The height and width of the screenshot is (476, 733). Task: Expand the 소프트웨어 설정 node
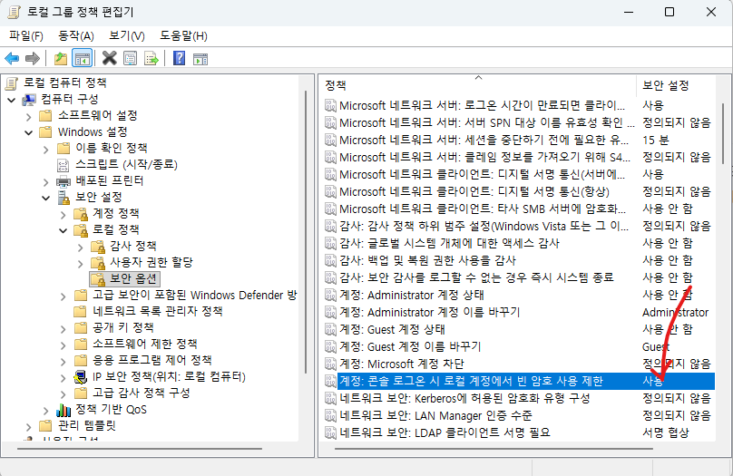coord(29,116)
